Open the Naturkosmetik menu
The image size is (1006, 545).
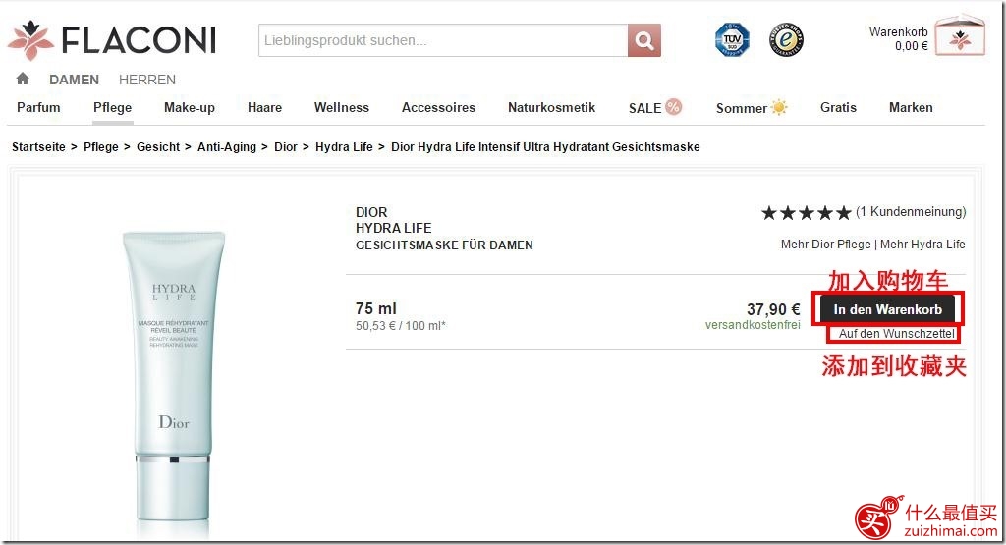click(x=552, y=107)
